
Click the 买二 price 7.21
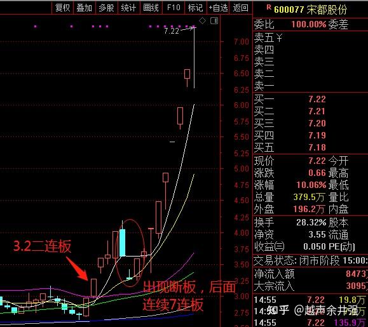click(317, 111)
